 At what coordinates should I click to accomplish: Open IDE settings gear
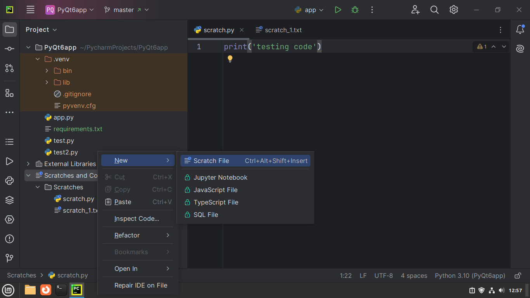coord(454,10)
